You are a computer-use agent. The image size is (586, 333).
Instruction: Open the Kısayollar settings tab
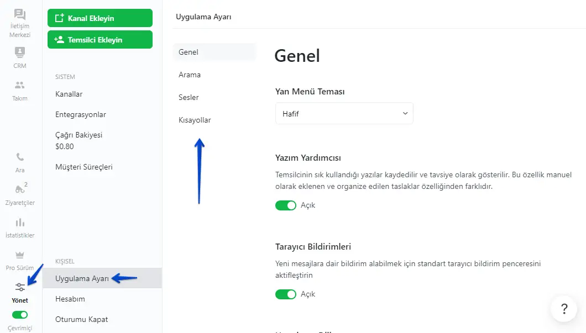point(195,120)
